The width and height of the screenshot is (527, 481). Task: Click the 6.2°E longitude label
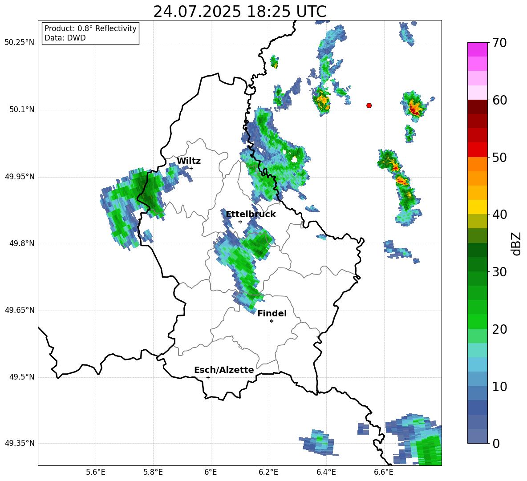[x=268, y=472]
